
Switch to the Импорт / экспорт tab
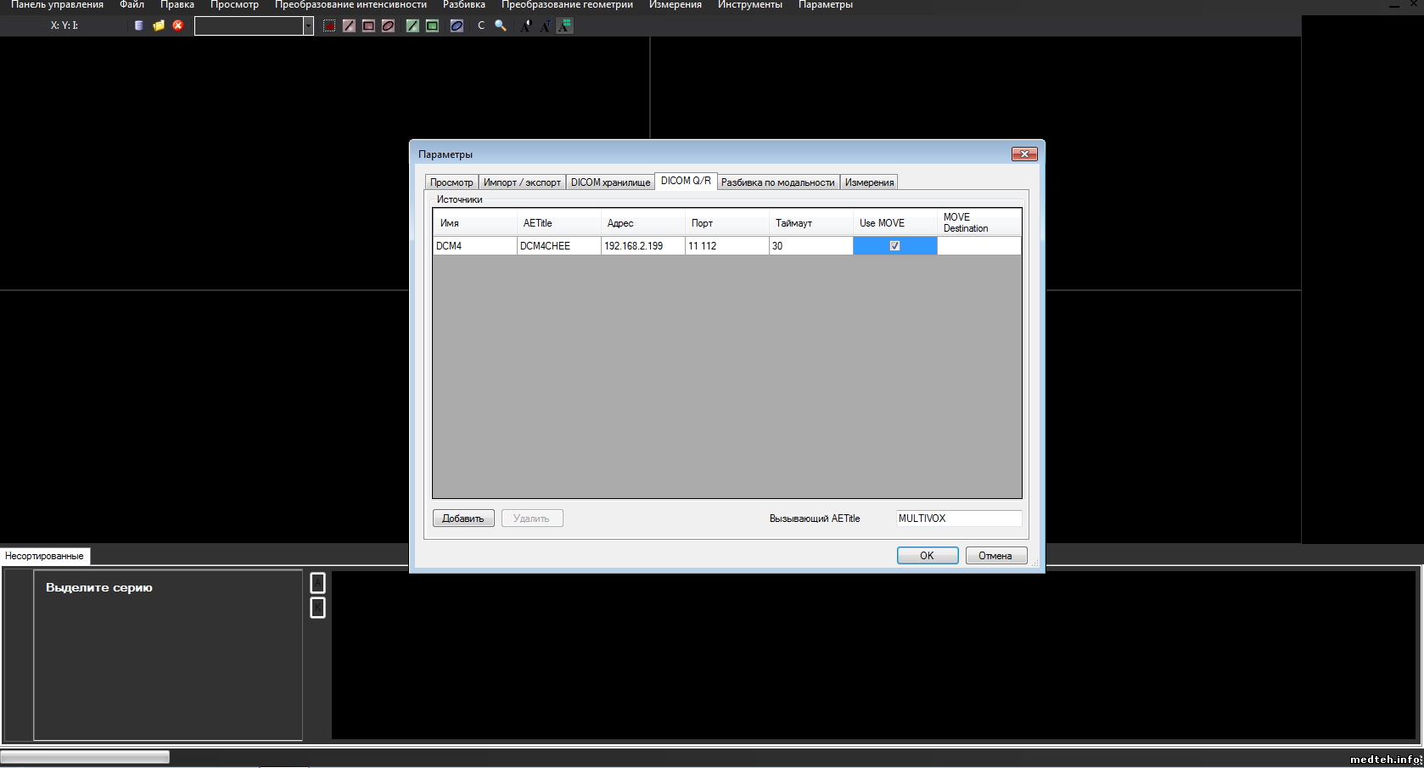point(522,182)
